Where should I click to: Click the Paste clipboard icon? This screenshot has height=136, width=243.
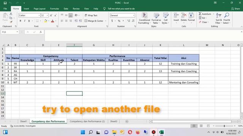click(5, 16)
